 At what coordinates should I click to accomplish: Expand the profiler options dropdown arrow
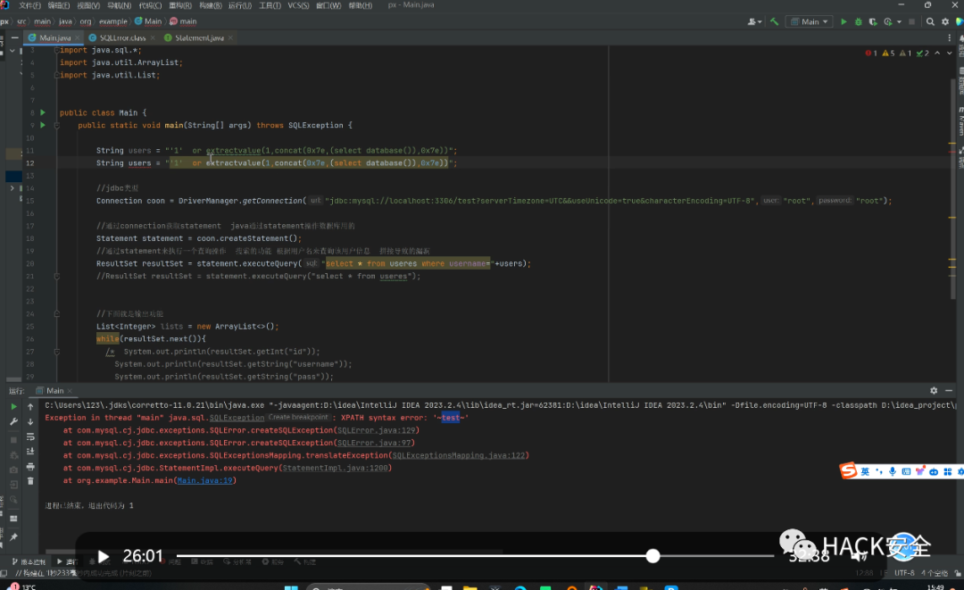[x=899, y=21]
